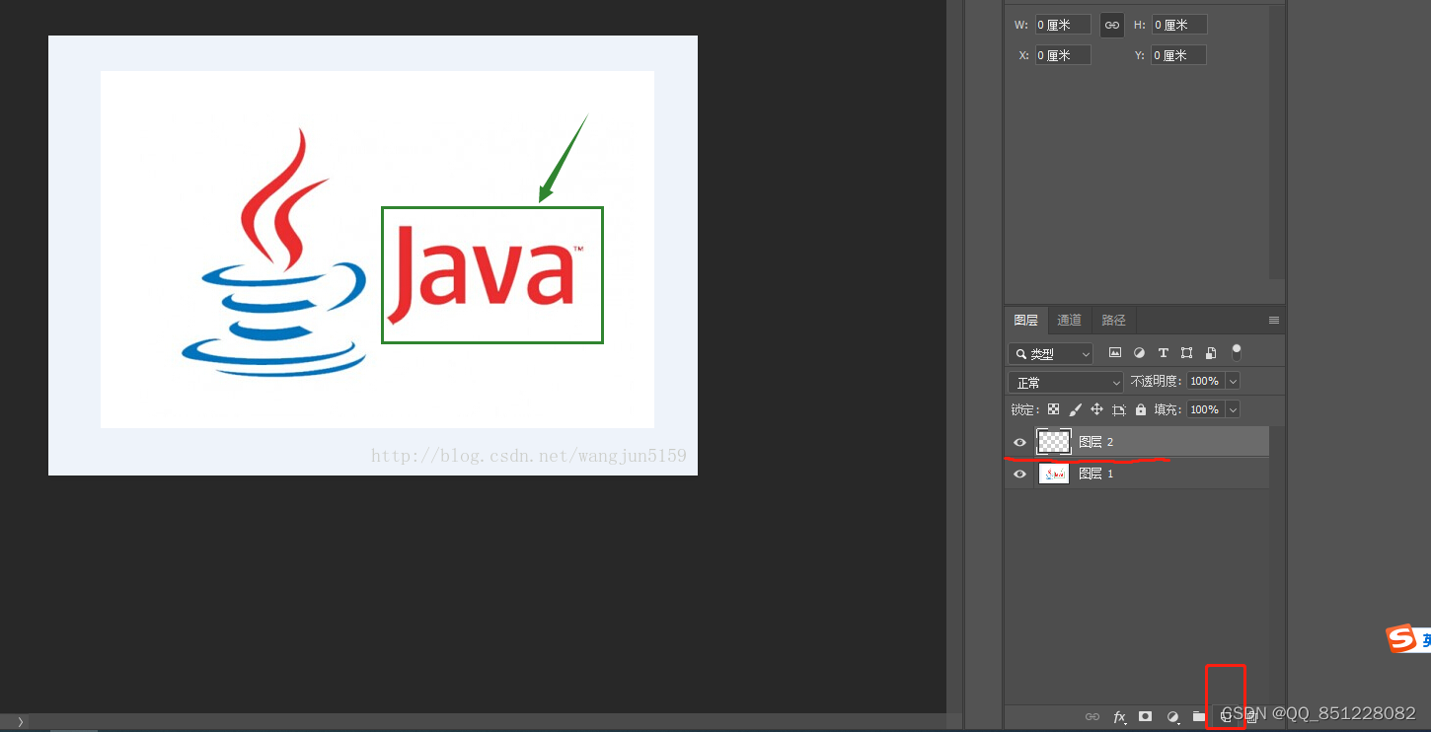The image size is (1431, 732).
Task: Create a new layer
Action: tap(1226, 717)
